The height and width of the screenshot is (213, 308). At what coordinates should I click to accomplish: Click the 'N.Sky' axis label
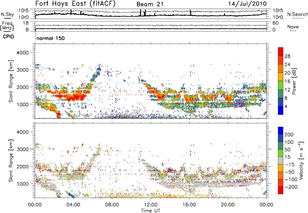coord(7,14)
